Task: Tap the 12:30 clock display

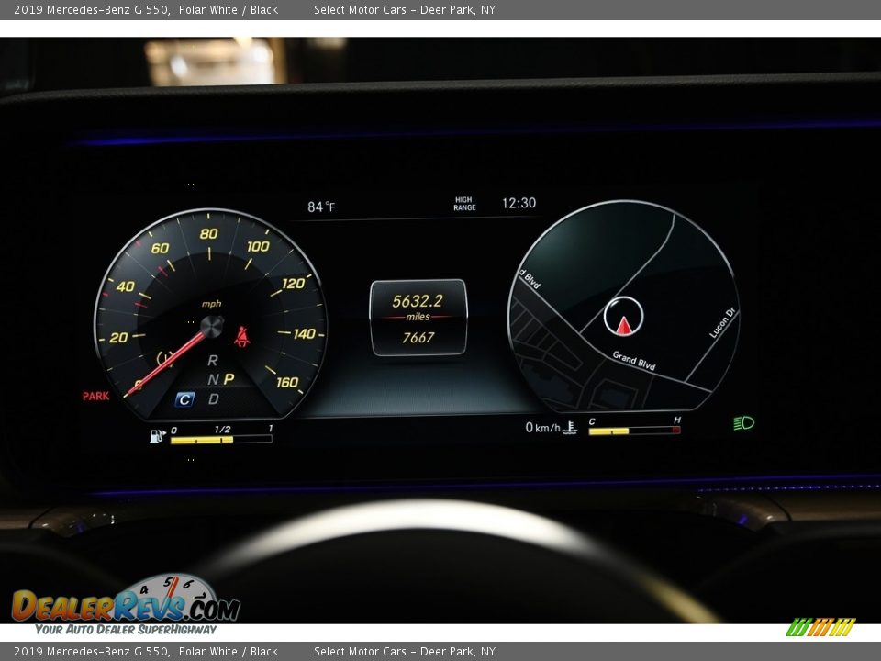Action: click(519, 203)
